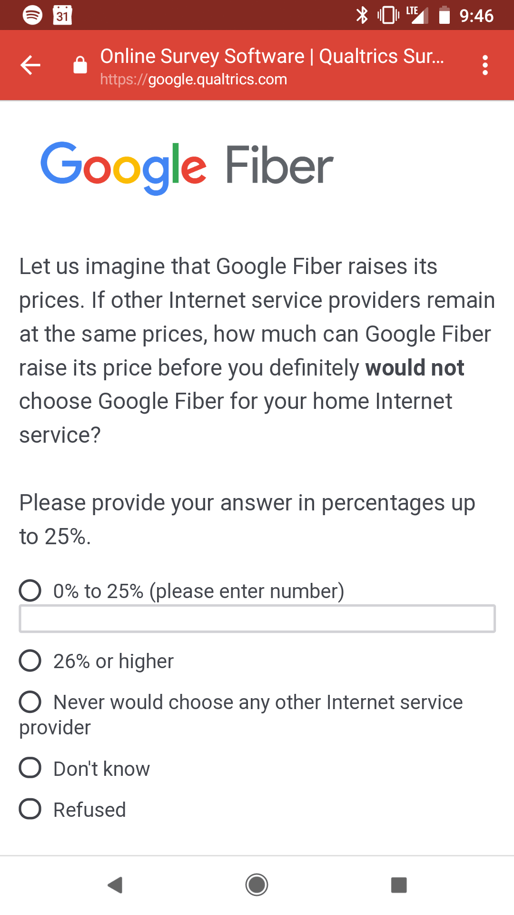The width and height of the screenshot is (514, 915).
Task: Select the Don't know radio button
Action: point(30,768)
